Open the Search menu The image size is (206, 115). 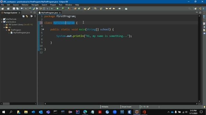click(44, 5)
